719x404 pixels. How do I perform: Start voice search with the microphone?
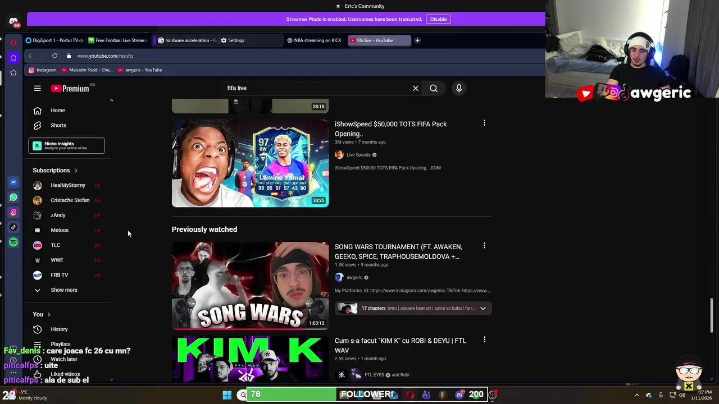[x=459, y=88]
